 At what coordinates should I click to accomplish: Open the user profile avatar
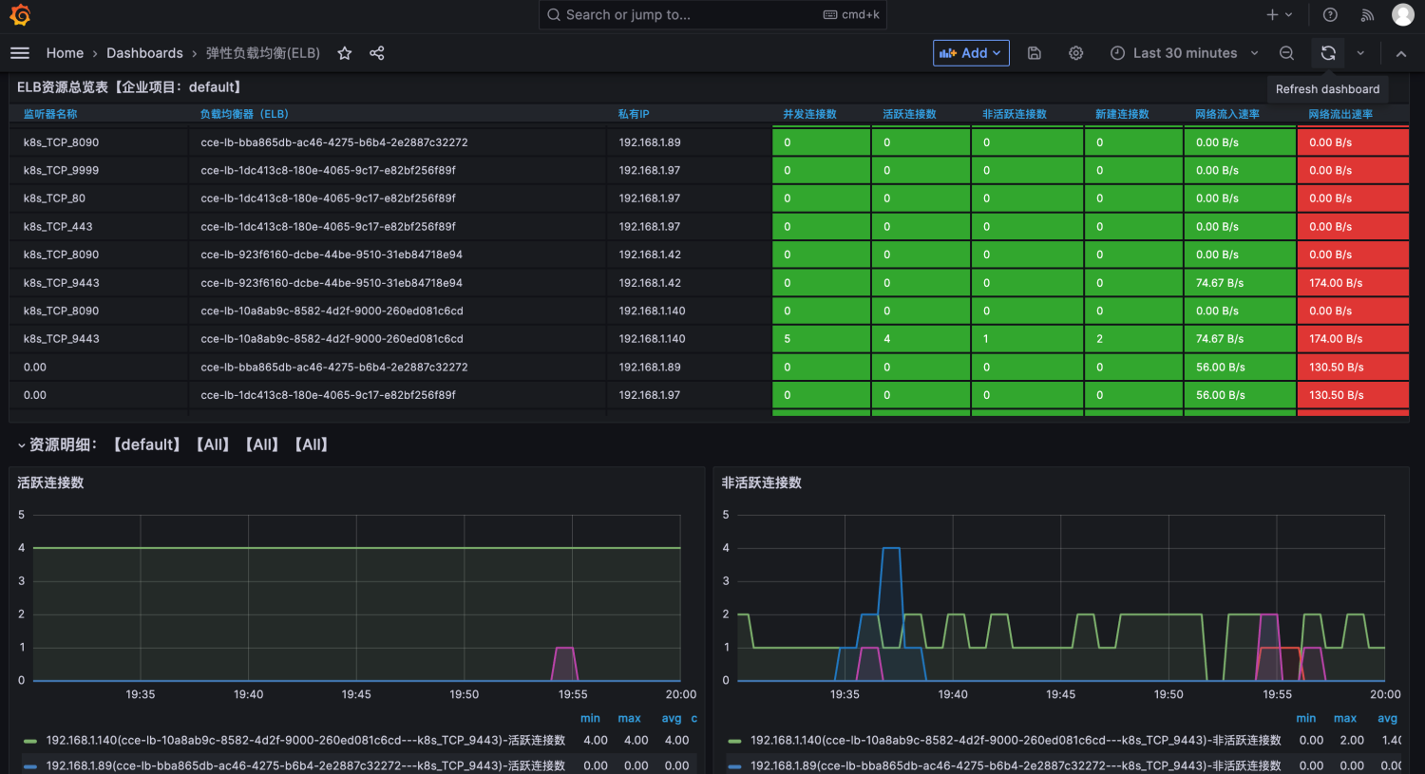[x=1402, y=14]
